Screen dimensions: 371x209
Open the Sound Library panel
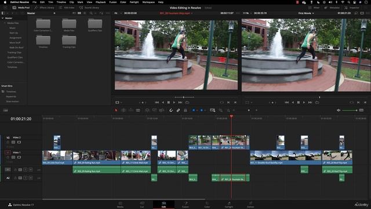tap(89, 8)
